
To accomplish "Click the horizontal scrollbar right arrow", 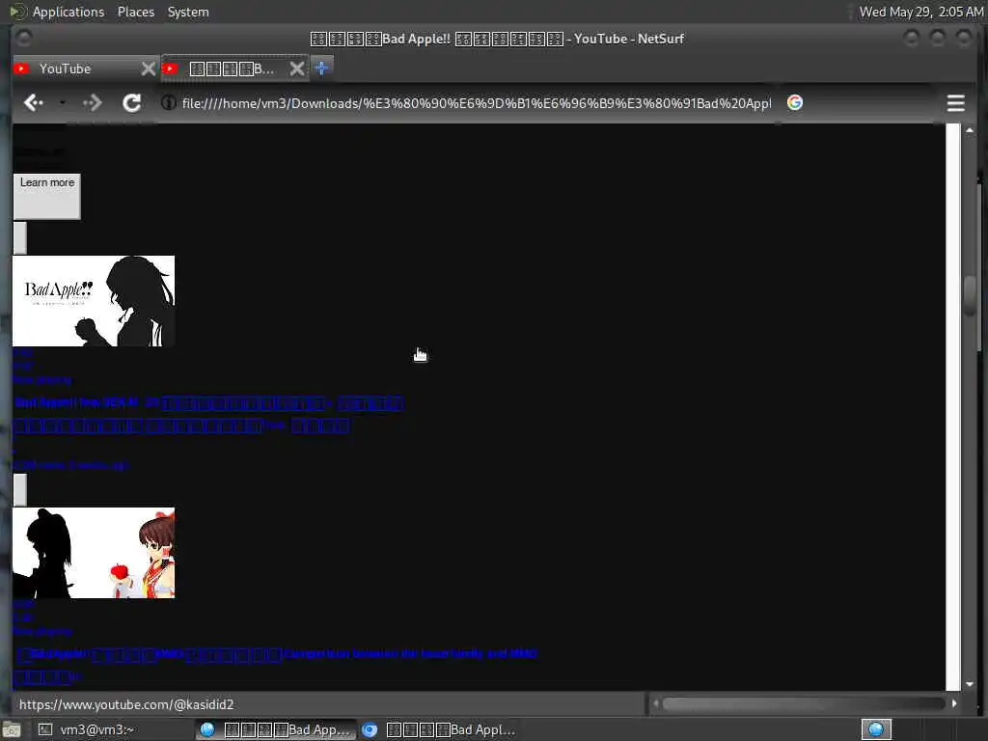I will pos(954,703).
